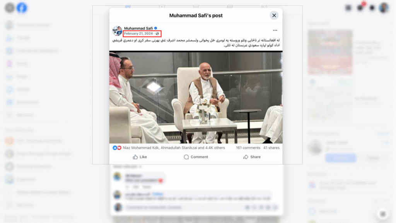Click the public globe audience icon
Screen dimensions: 396x223
[x=157, y=34]
